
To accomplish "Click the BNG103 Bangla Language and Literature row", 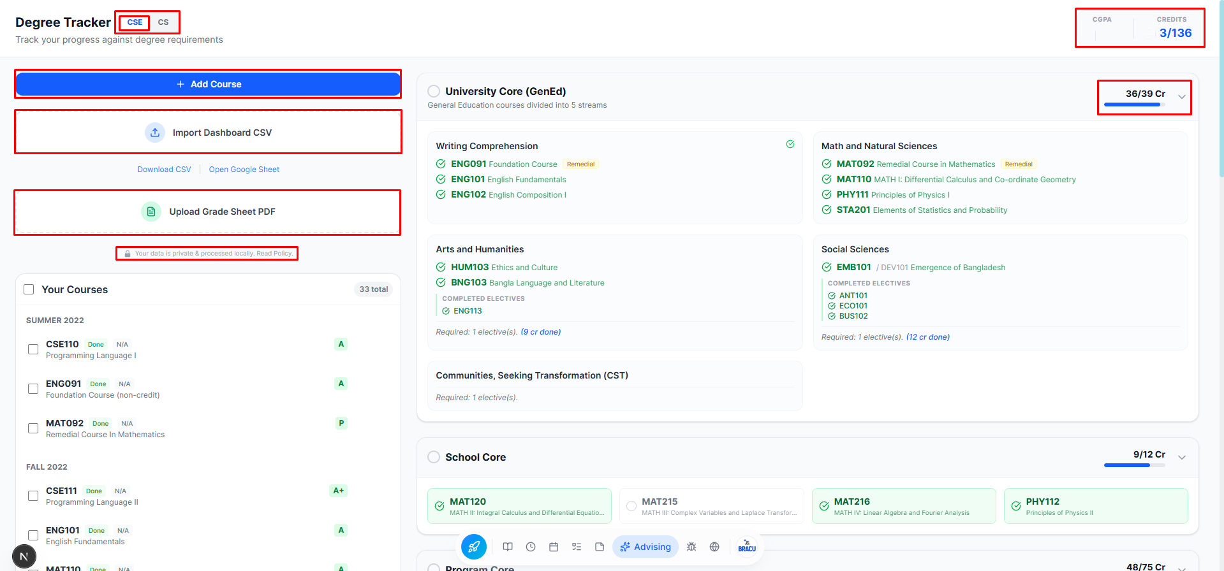I will (x=520, y=282).
